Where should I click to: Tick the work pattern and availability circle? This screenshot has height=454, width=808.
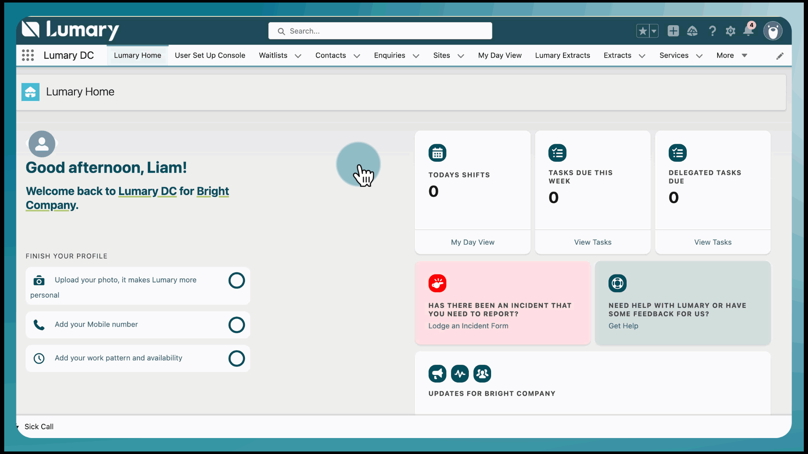tap(237, 358)
